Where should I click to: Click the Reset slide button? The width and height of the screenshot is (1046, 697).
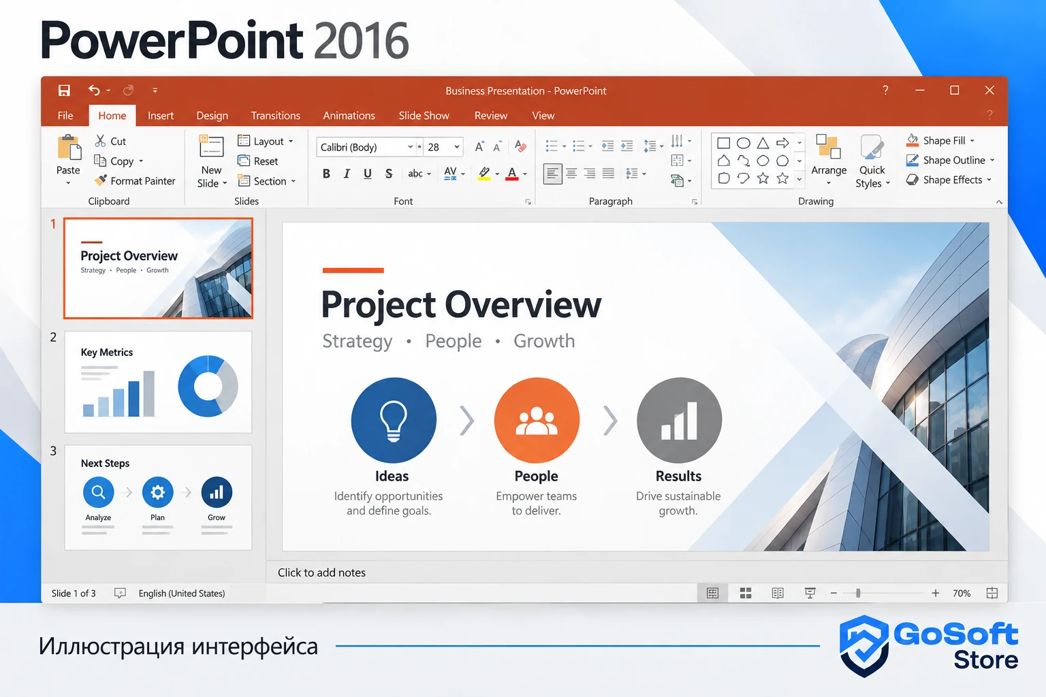[x=258, y=161]
